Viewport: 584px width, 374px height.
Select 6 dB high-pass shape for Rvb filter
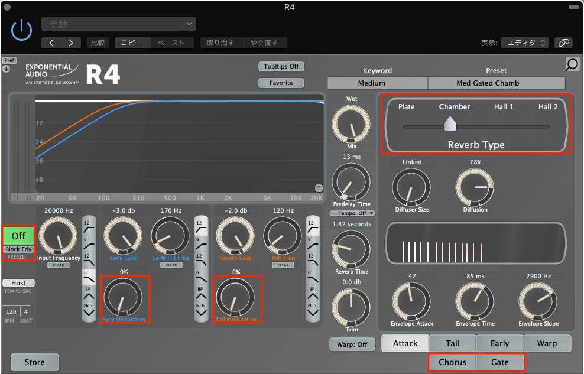coord(313,243)
